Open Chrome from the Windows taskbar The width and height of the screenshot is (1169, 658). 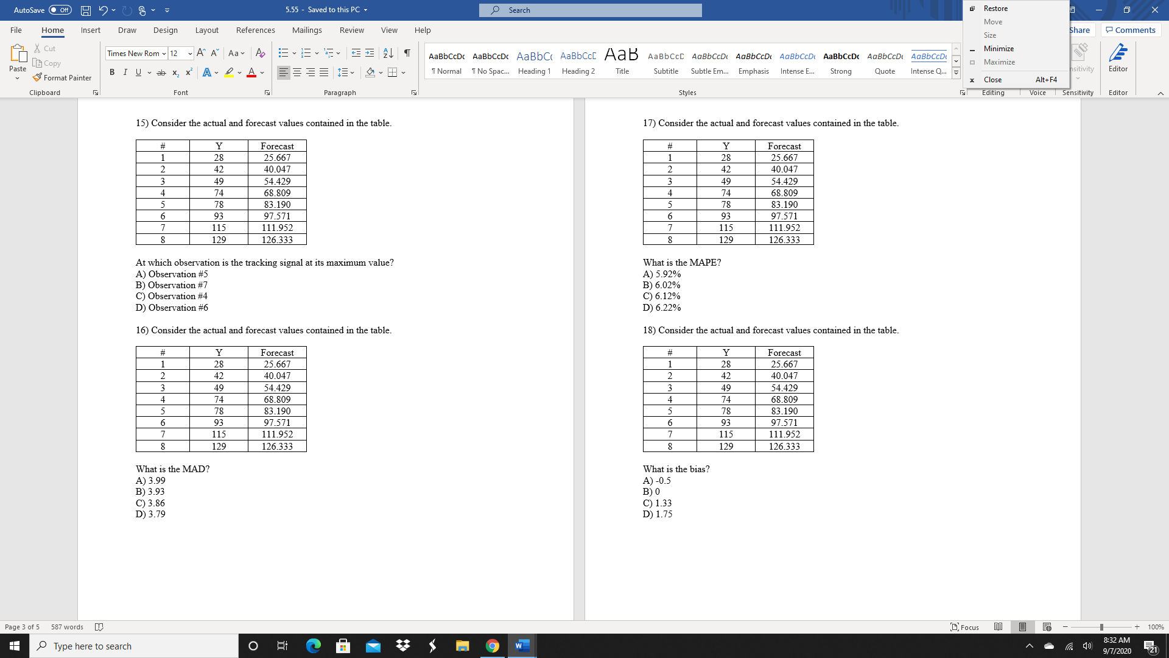493,646
